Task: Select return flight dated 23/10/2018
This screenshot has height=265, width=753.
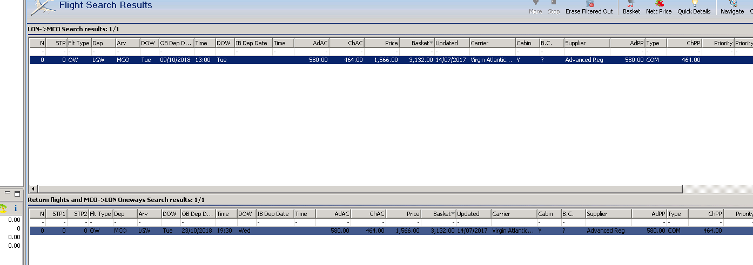Action: 391,231
